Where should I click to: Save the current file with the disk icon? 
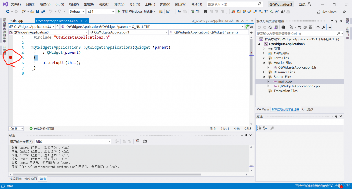pos(38,12)
